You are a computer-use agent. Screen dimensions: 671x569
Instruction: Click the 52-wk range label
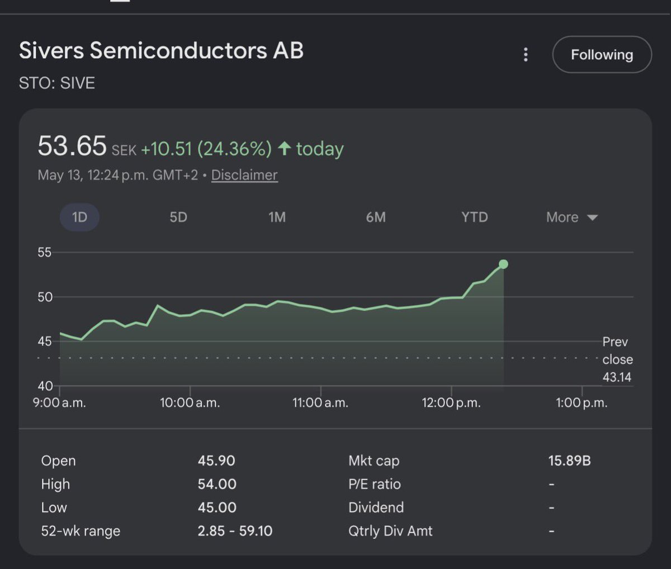pyautogui.click(x=81, y=531)
